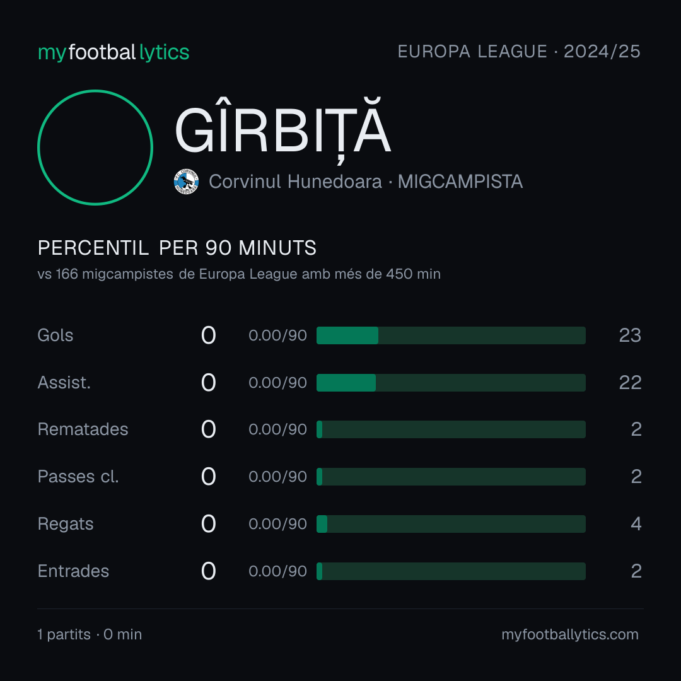The height and width of the screenshot is (681, 681).
Task: Click the empty green player photo circle
Action: coord(95,147)
